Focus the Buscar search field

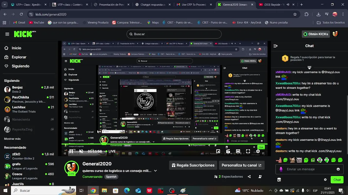click(174, 34)
